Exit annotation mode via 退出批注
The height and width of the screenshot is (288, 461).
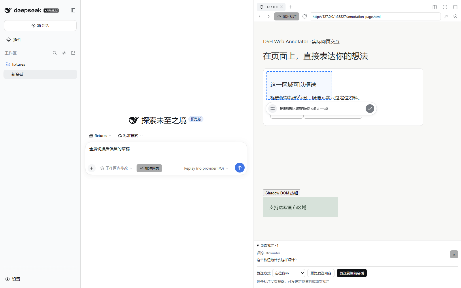click(x=287, y=16)
